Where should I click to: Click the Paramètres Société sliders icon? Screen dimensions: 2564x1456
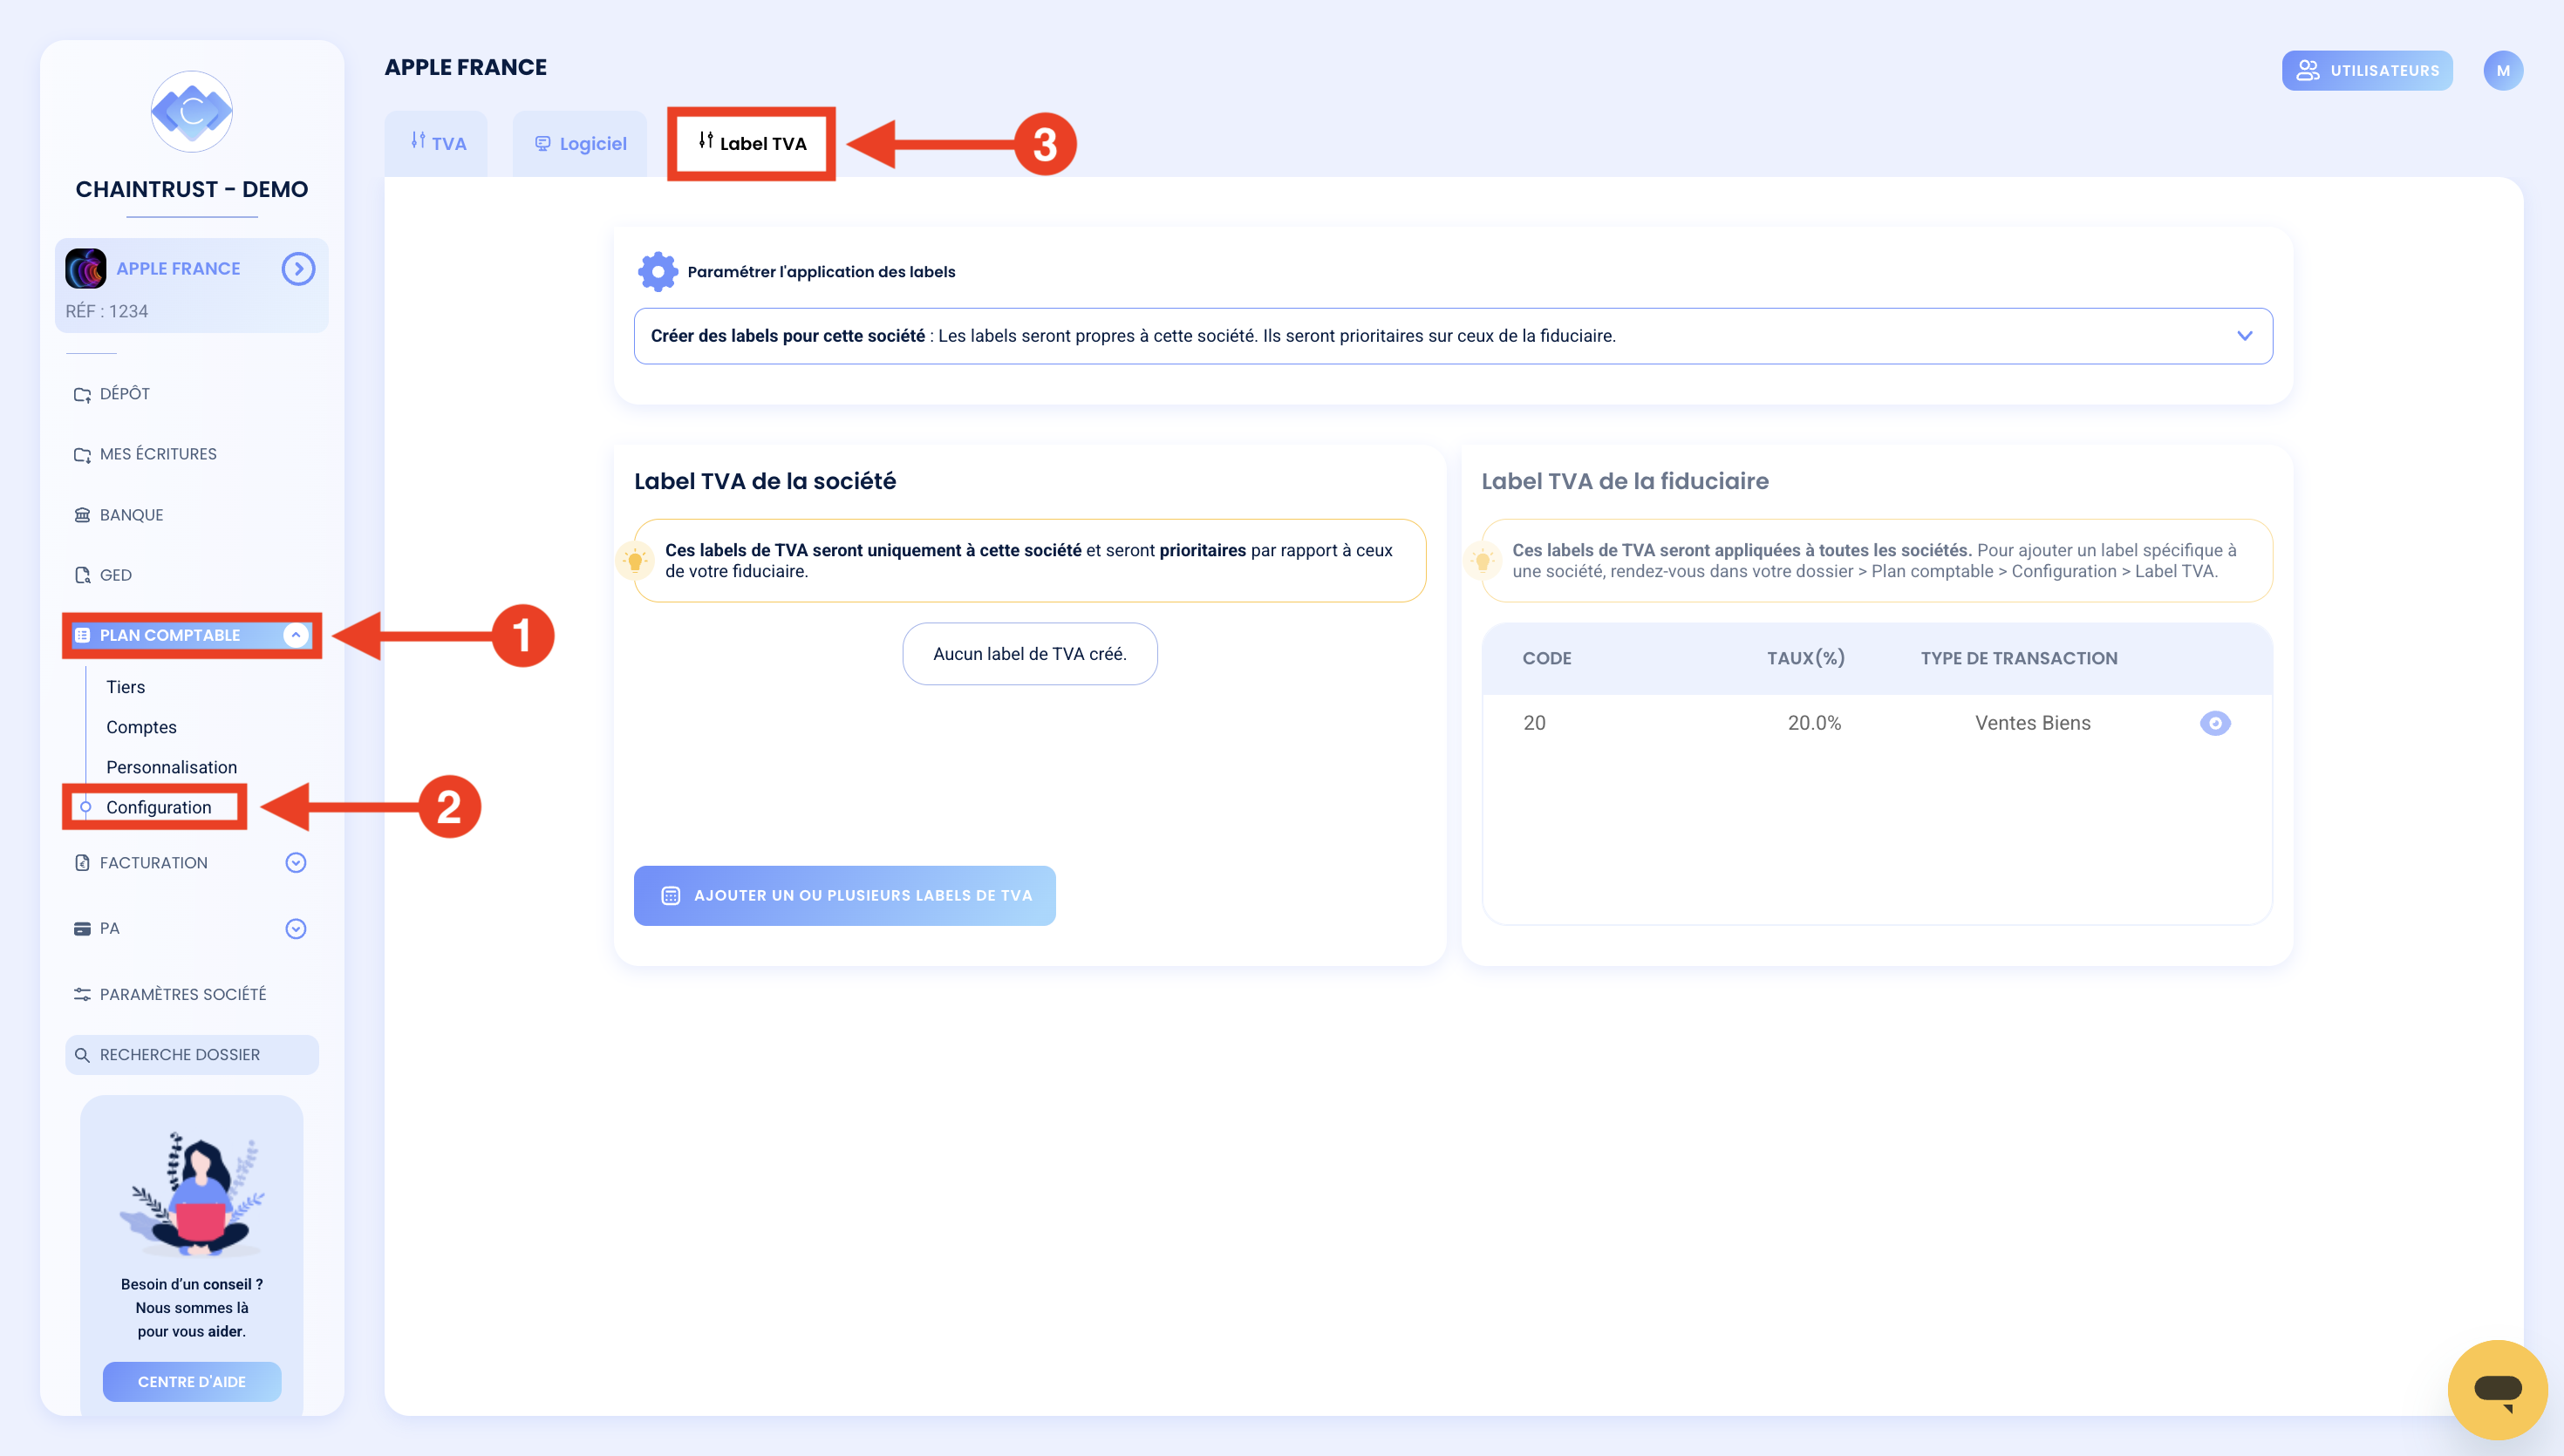coord(82,994)
